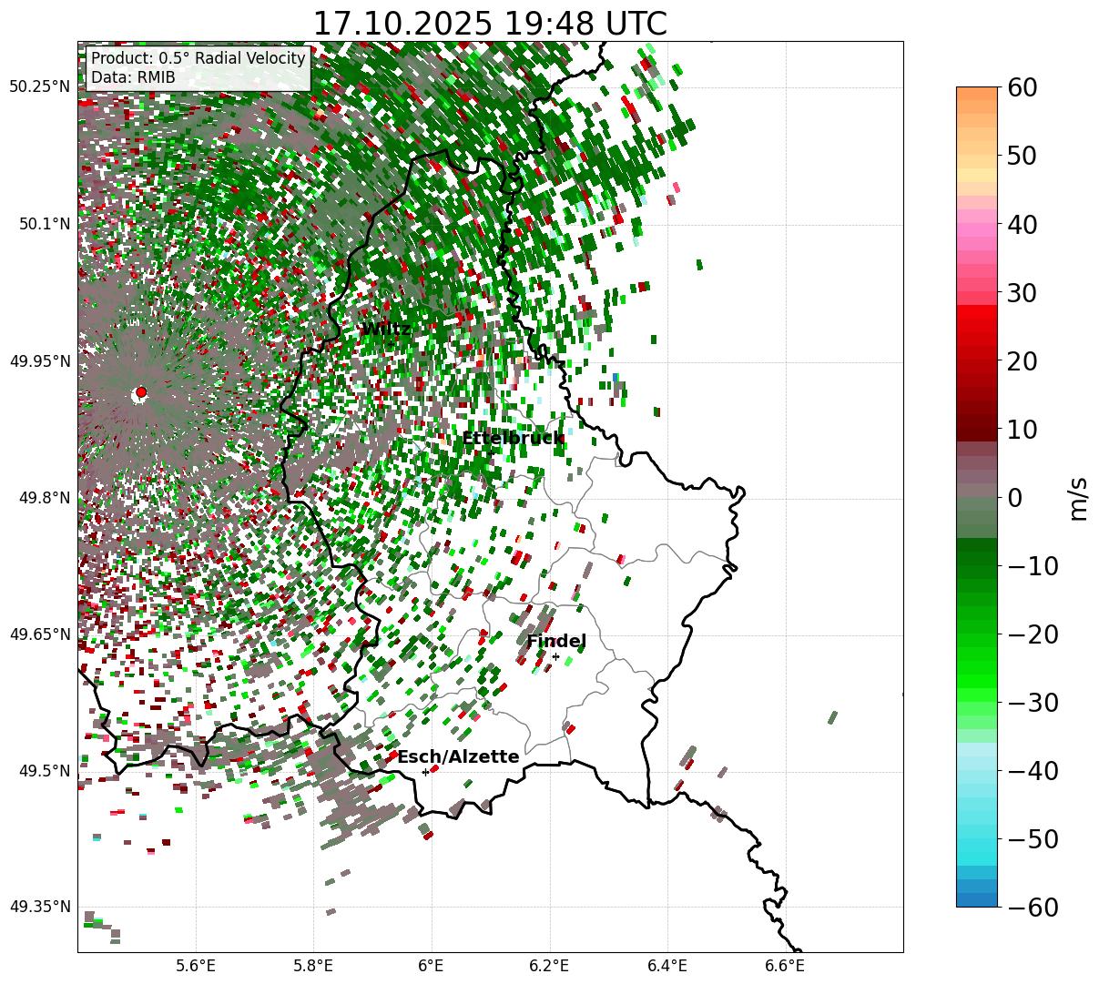This screenshot has width=1099, height=984.
Task: Click the 5.8°E longitude tick label
Action: click(313, 966)
